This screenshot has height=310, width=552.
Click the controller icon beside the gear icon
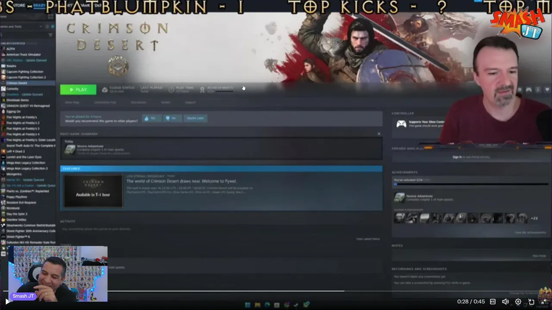528,90
